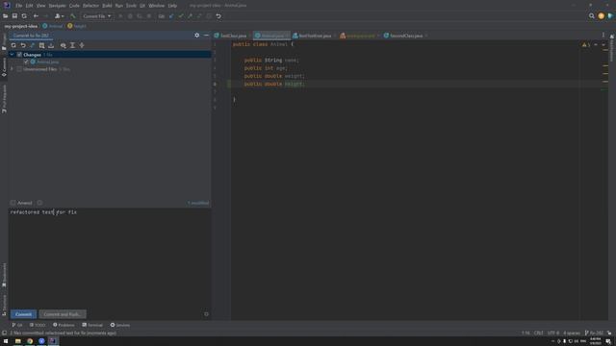
Task: Click the Git Update Project arrow icon
Action: click(x=171, y=16)
